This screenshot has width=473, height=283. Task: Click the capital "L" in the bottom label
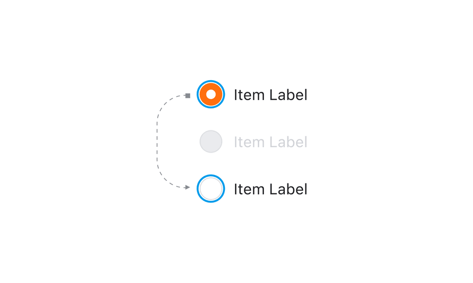coord(273,189)
